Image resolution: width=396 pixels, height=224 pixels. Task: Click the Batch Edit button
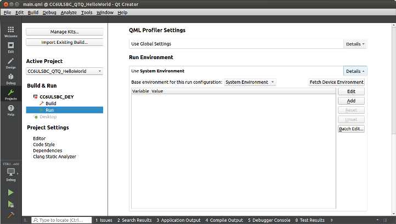pyautogui.click(x=351, y=129)
